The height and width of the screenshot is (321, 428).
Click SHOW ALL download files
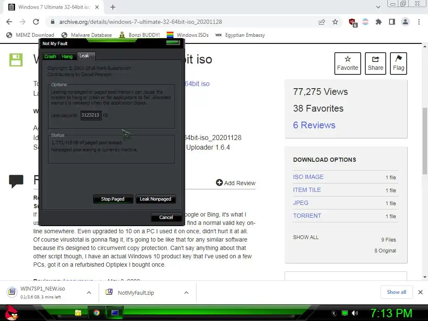[x=306, y=237]
